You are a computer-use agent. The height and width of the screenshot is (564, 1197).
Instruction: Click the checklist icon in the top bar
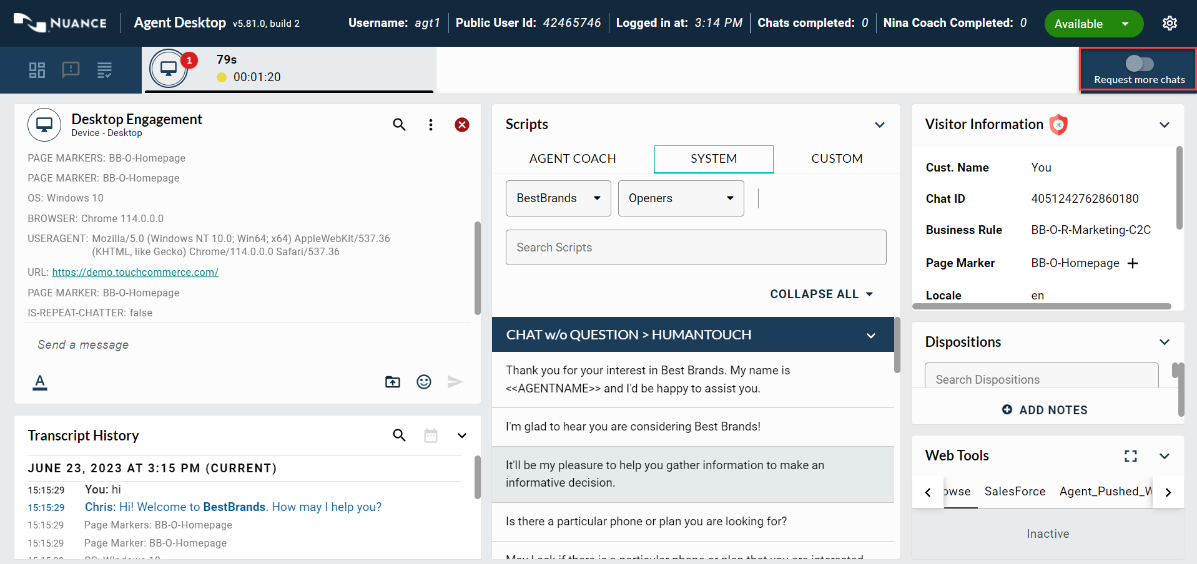click(x=104, y=70)
